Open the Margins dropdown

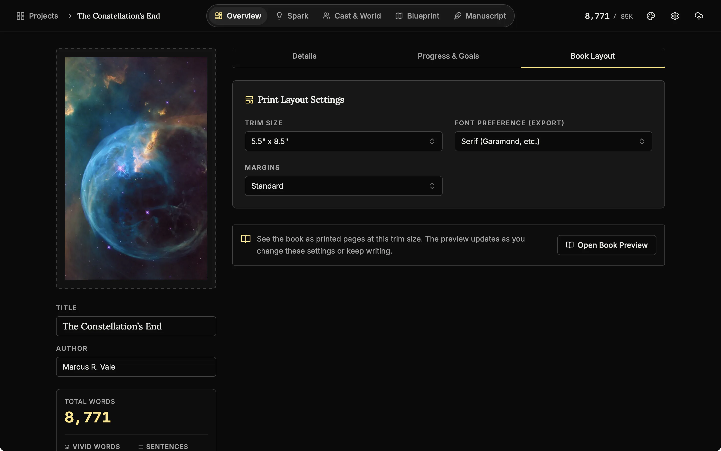point(343,186)
